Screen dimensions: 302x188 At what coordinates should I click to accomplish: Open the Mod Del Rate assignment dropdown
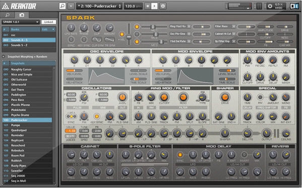180,41
